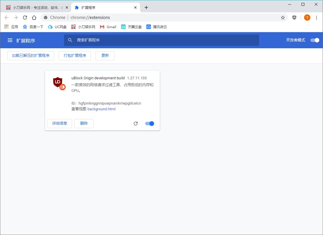Screen dimensions: 323x235
Task: Turn off the uBlock Origin extension toggle
Action: 150,124
